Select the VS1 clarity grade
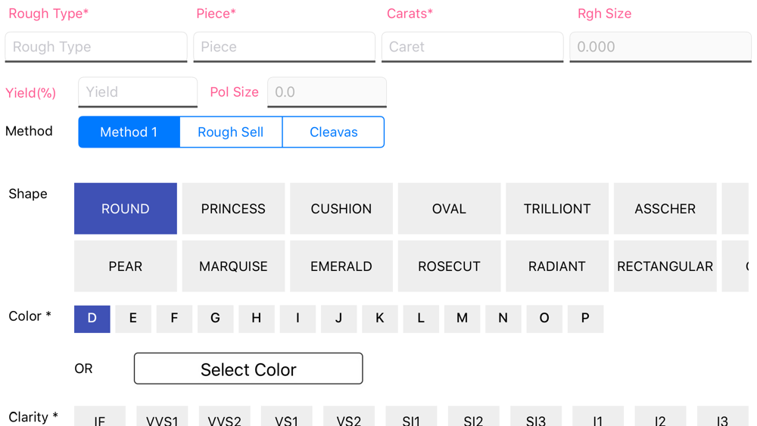Viewport: 757px width, 426px height. pyautogui.click(x=287, y=417)
